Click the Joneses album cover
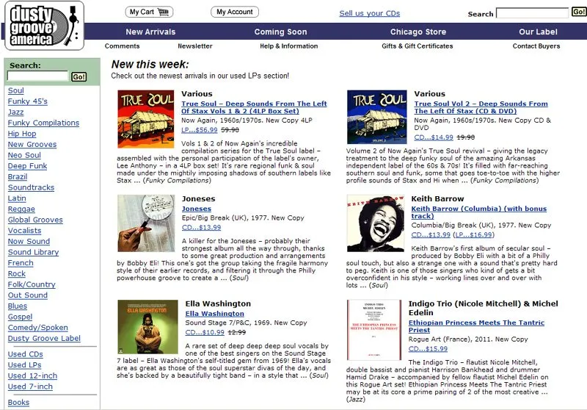The height and width of the screenshot is (410, 587). pyautogui.click(x=146, y=223)
